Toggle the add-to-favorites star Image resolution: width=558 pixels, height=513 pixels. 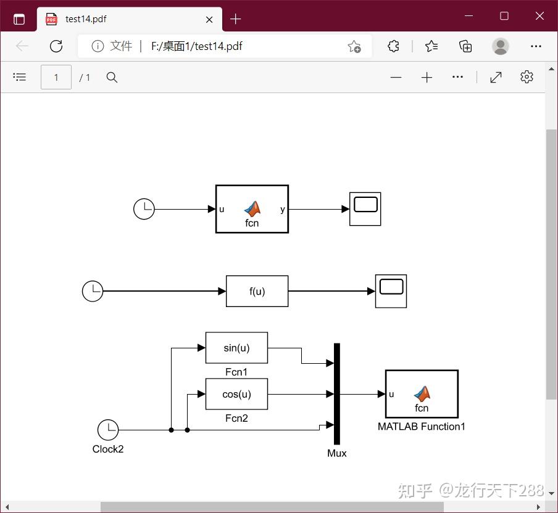click(355, 46)
